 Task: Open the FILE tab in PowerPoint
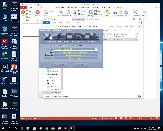pyautogui.click(x=23, y=8)
